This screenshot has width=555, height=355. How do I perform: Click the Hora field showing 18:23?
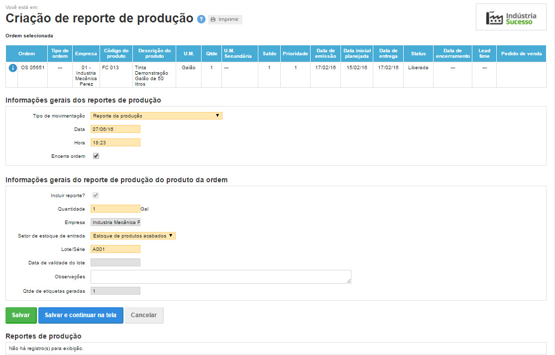115,142
